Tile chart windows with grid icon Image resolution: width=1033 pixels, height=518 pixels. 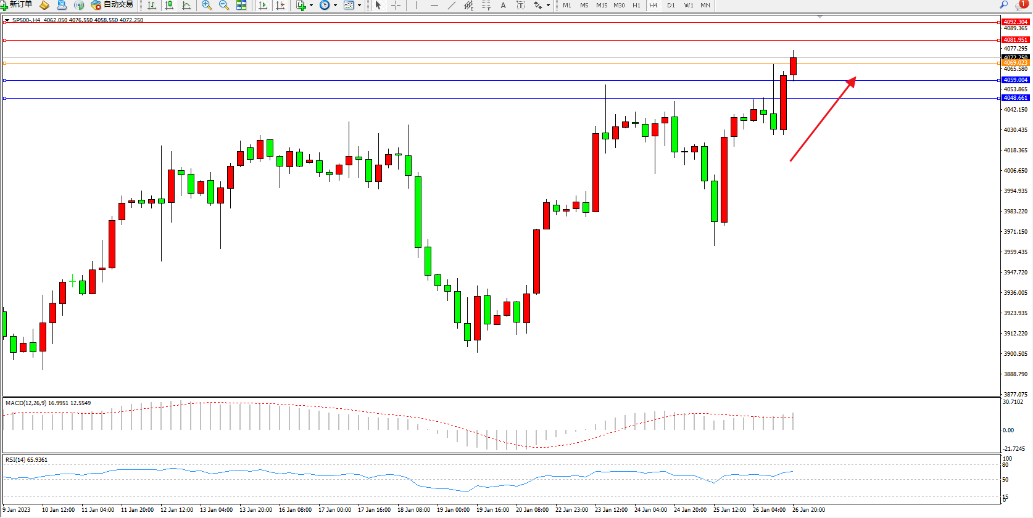pos(241,5)
